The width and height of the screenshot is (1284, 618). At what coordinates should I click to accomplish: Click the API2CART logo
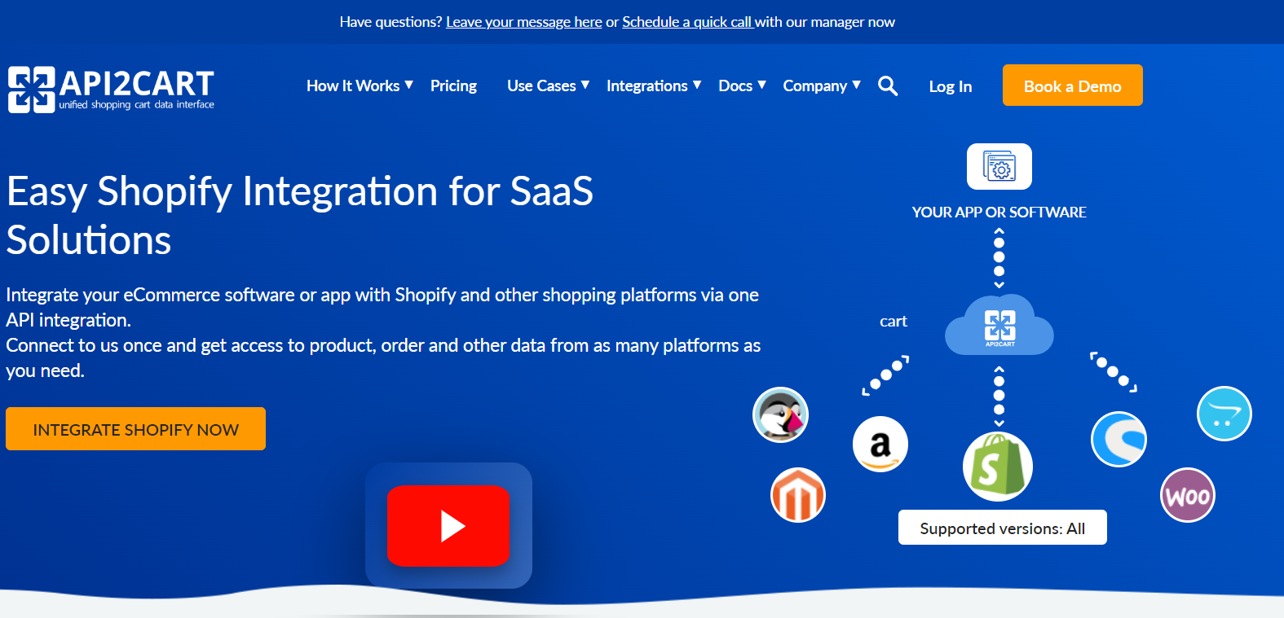point(111,89)
